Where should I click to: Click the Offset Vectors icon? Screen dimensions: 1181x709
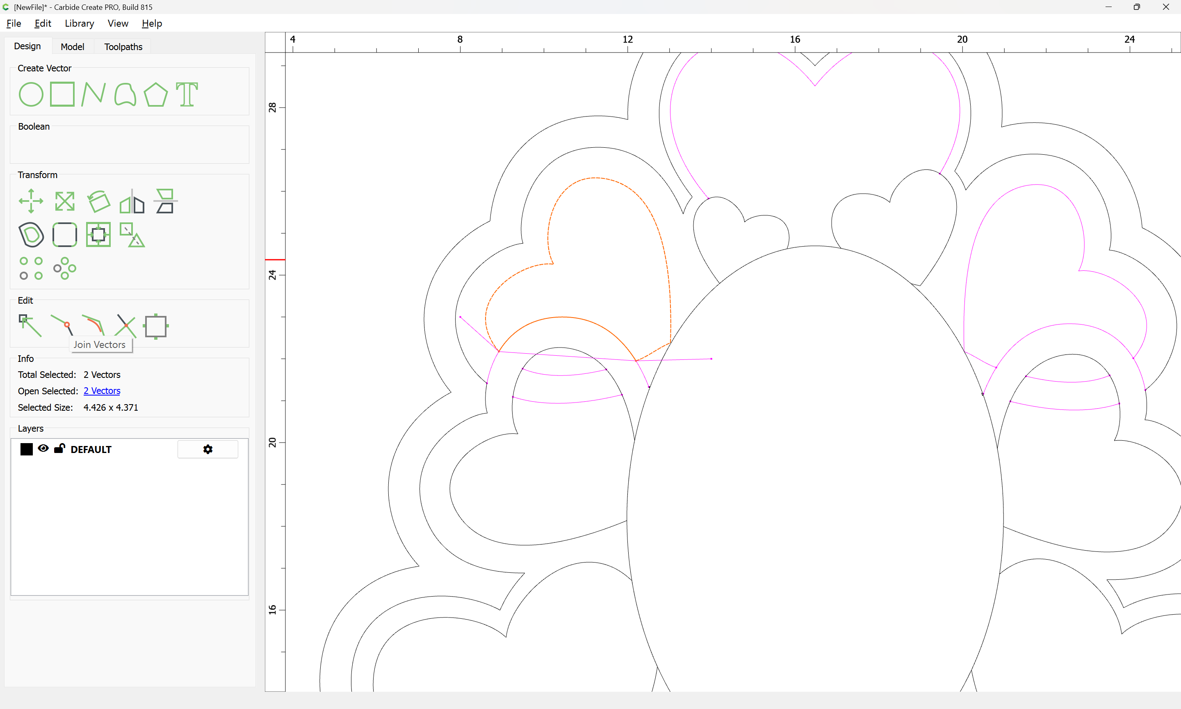(x=31, y=235)
